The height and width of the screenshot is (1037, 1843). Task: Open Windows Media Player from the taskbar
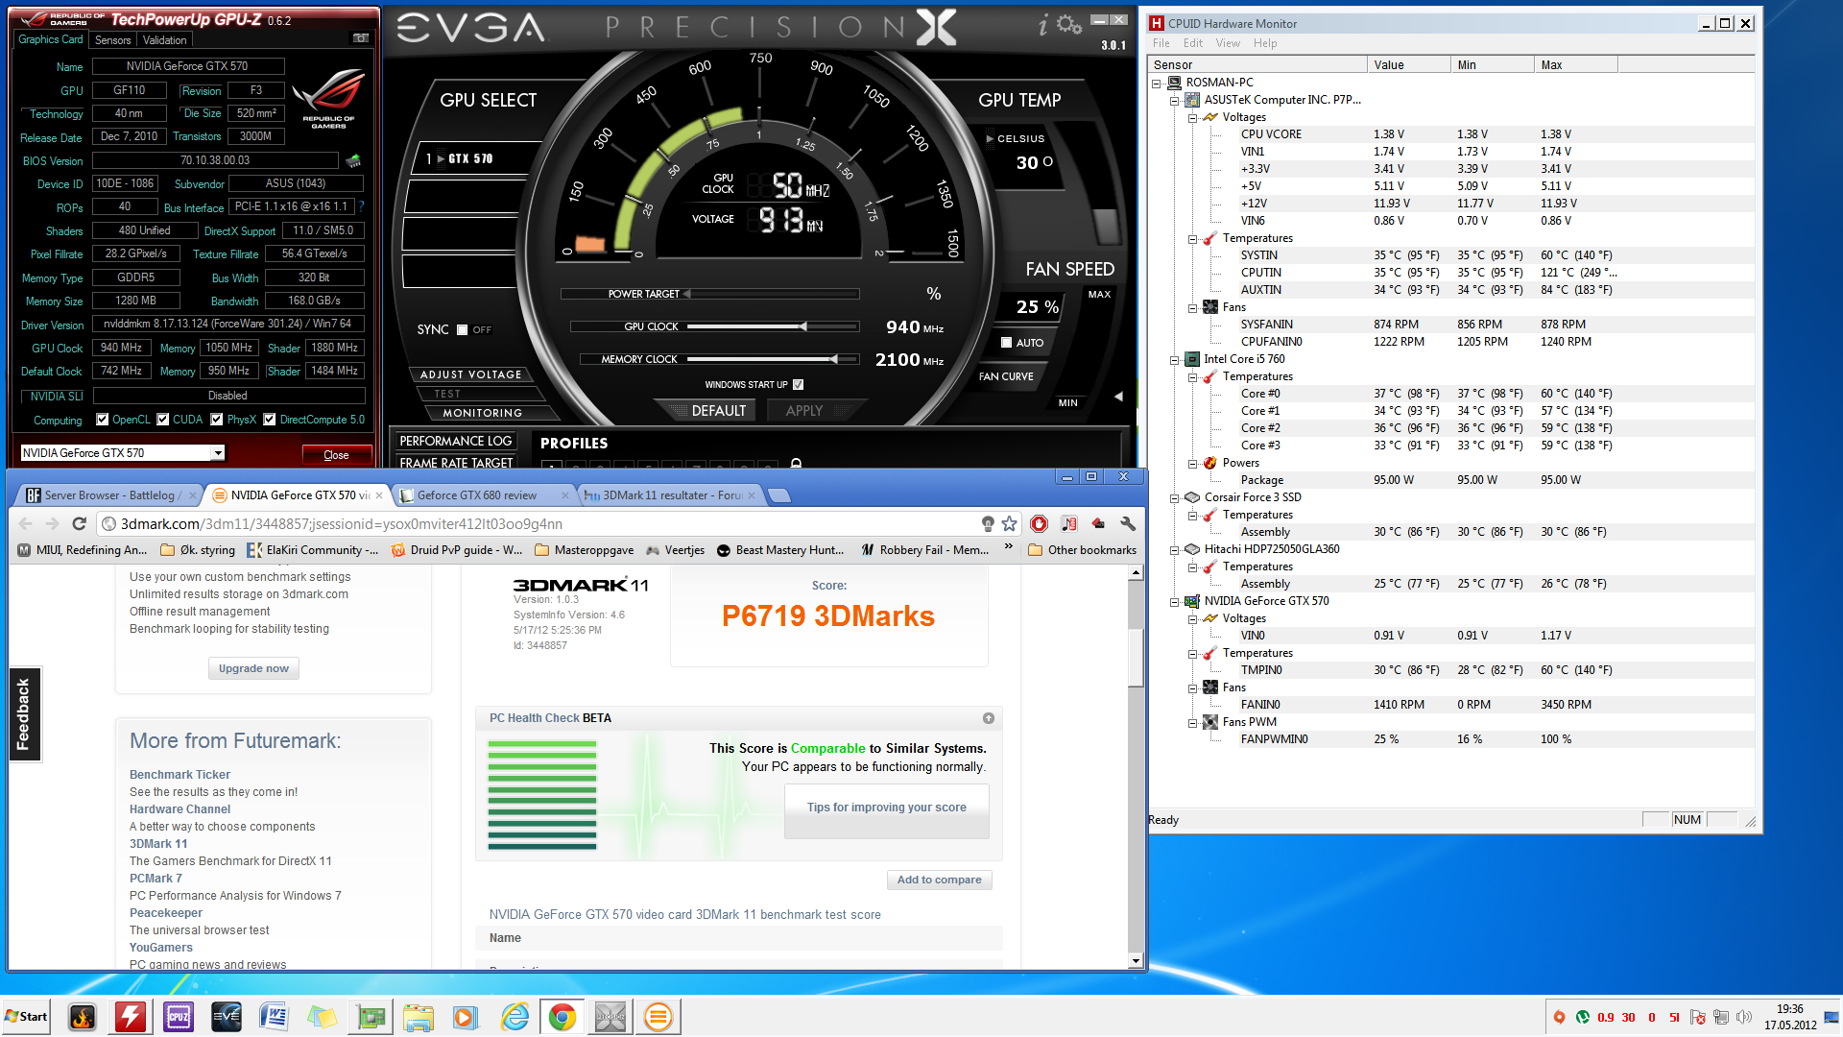[467, 1017]
